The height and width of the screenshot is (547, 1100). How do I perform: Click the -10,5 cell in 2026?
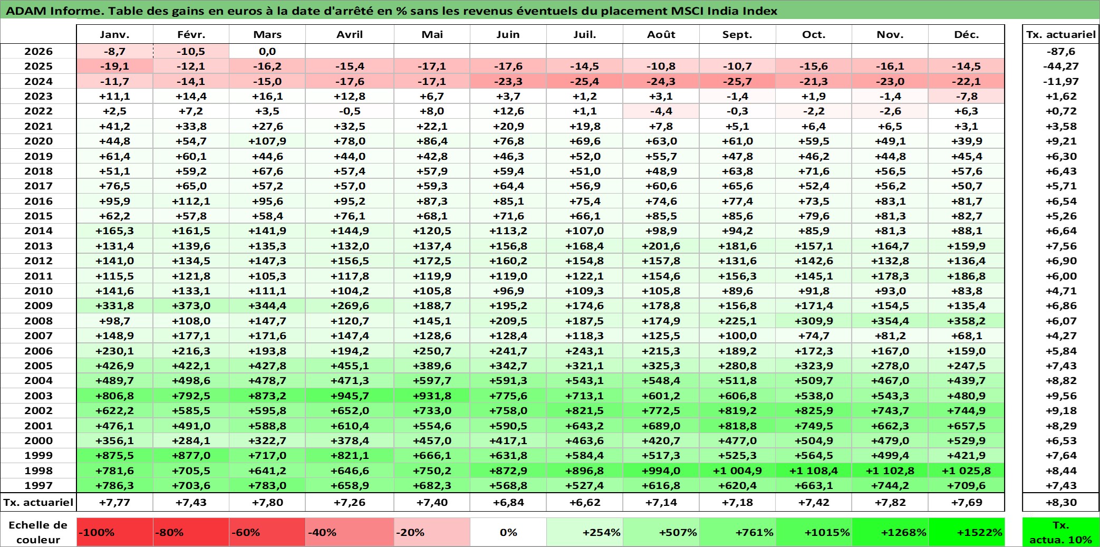click(x=191, y=51)
